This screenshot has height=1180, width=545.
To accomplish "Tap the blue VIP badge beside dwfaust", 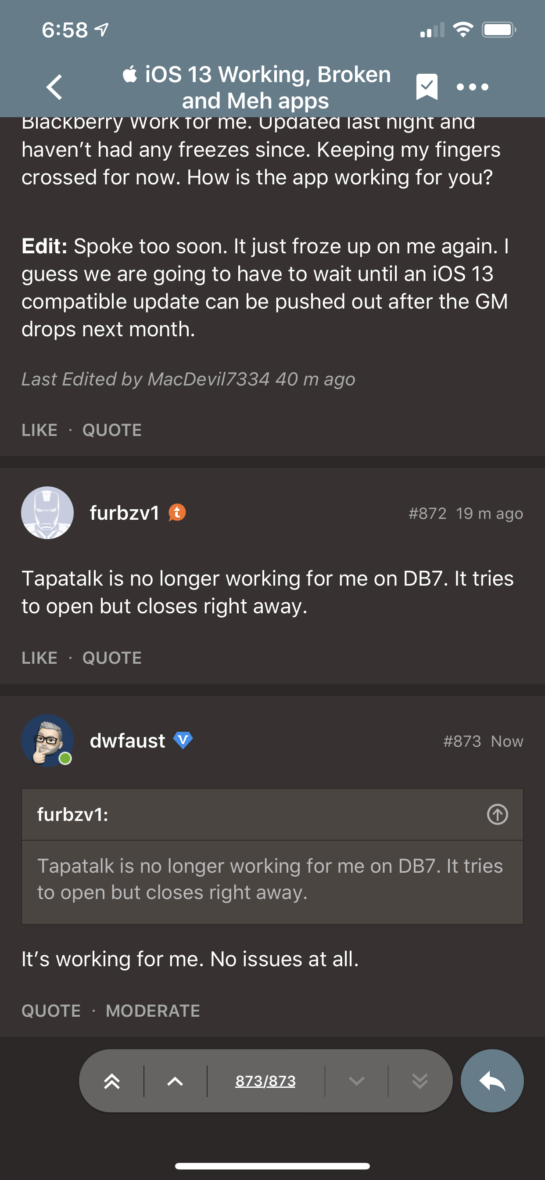I will (x=183, y=740).
